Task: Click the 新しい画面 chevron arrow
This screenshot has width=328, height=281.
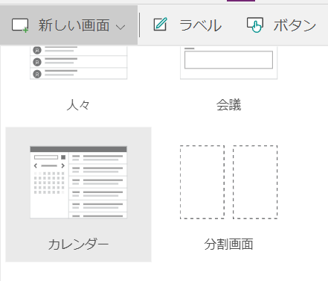Action: [x=120, y=27]
